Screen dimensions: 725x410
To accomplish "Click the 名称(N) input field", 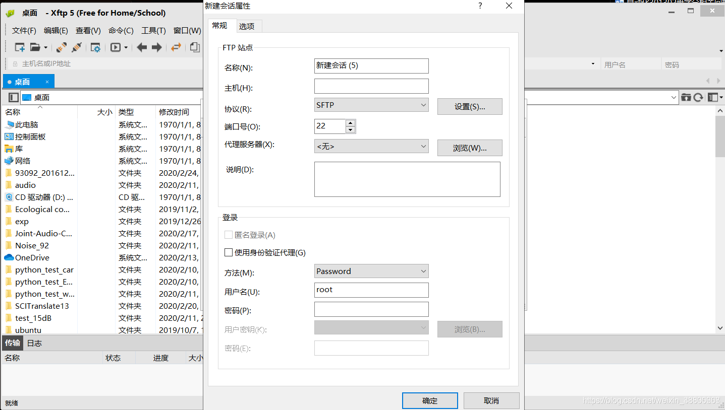I will point(371,65).
